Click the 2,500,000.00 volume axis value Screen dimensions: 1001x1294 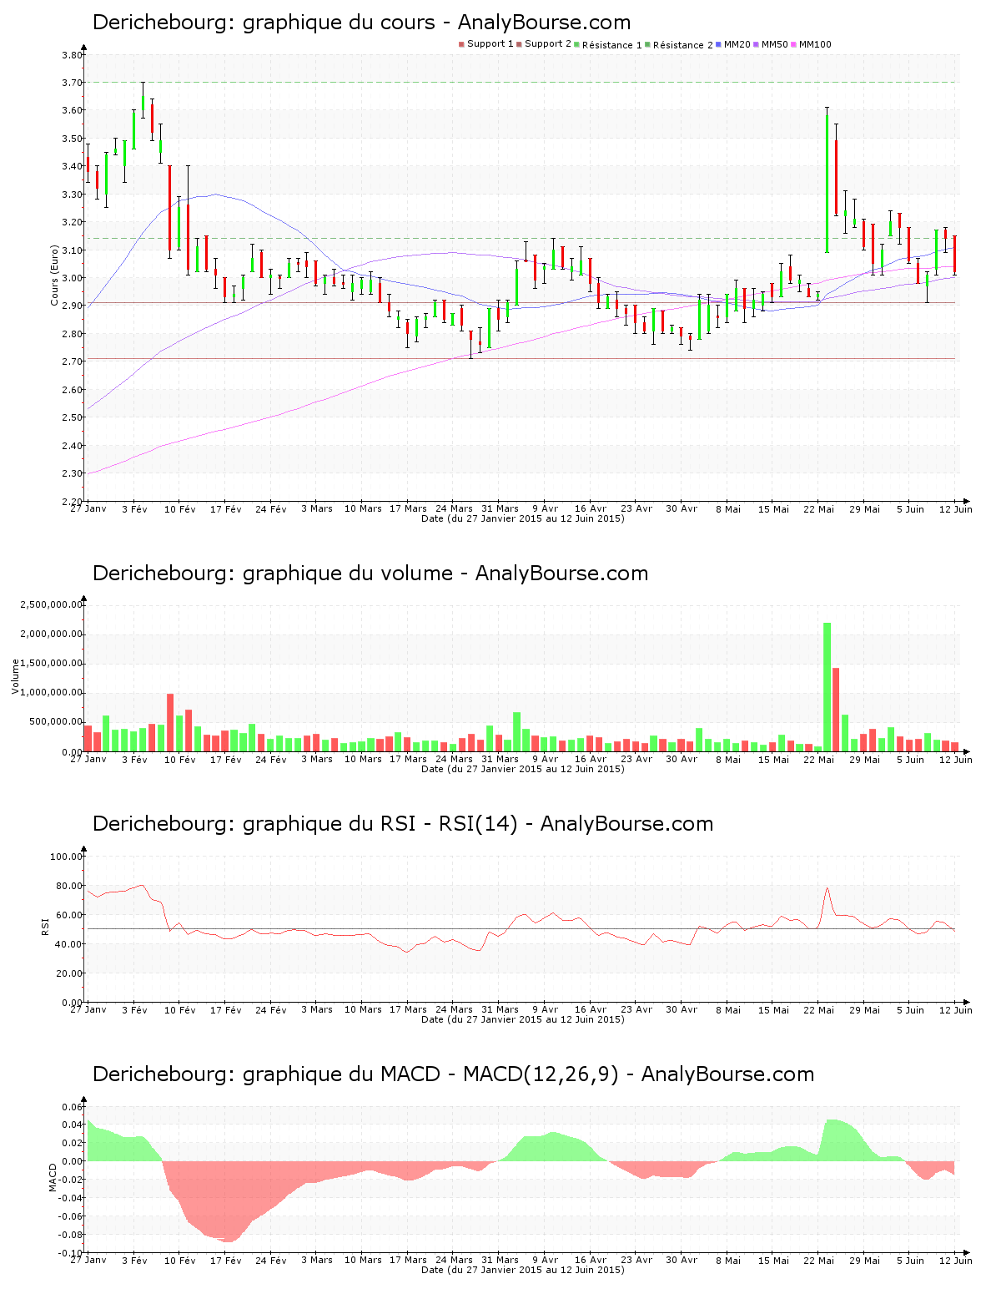click(x=51, y=604)
